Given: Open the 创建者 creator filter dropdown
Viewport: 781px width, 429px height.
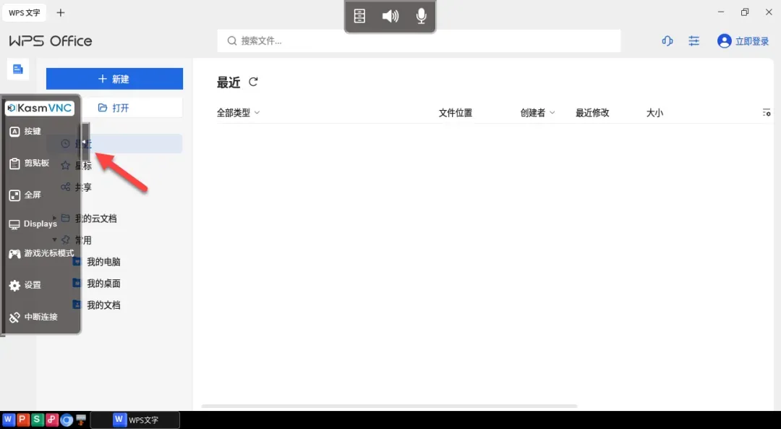Looking at the screenshot, I should pos(537,113).
